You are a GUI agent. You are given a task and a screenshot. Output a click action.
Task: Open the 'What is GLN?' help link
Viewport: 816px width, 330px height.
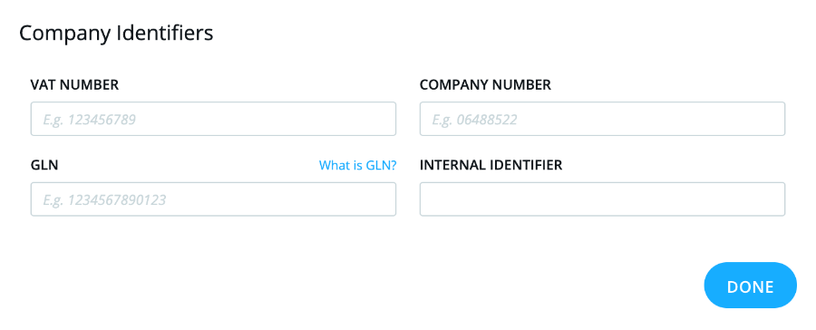(x=357, y=166)
